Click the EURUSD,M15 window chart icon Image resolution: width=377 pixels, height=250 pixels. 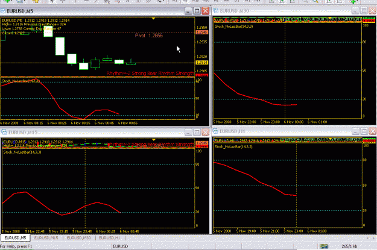pos(4,132)
